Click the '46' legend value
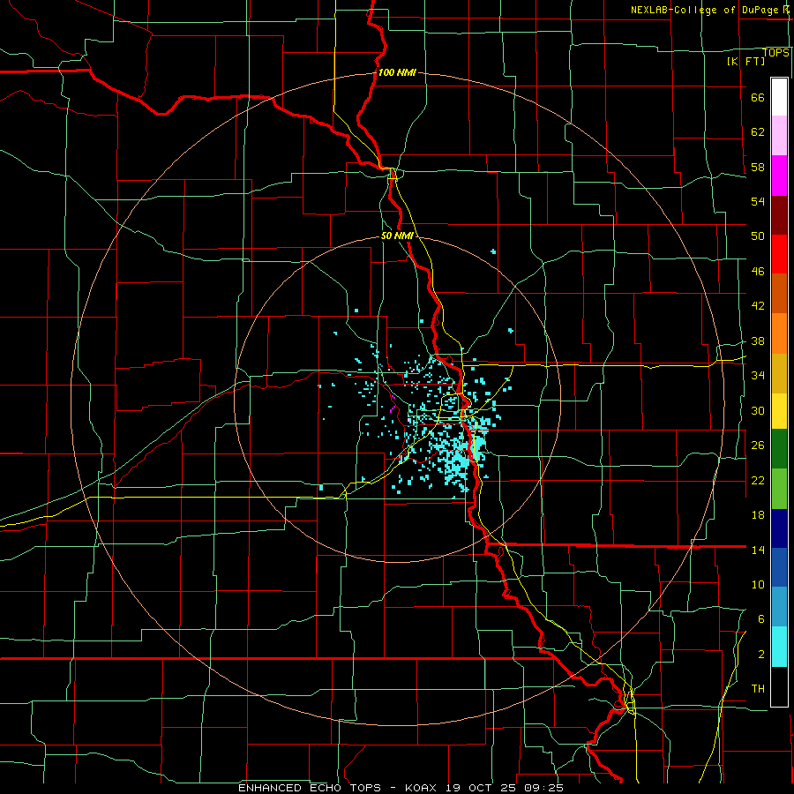This screenshot has height=794, width=794. point(758,272)
